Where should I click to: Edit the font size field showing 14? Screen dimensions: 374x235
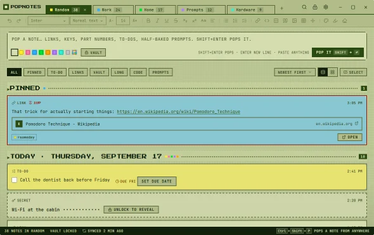coord(123,21)
